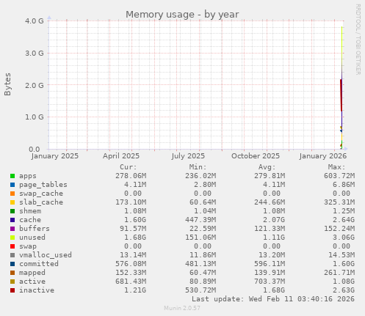Click the committed navy legend swatch
The width and height of the screenshot is (365, 316).
12,264
